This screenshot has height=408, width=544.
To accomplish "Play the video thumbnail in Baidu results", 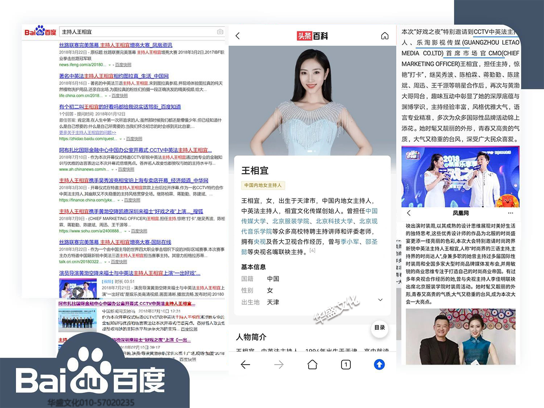I will pos(78,288).
